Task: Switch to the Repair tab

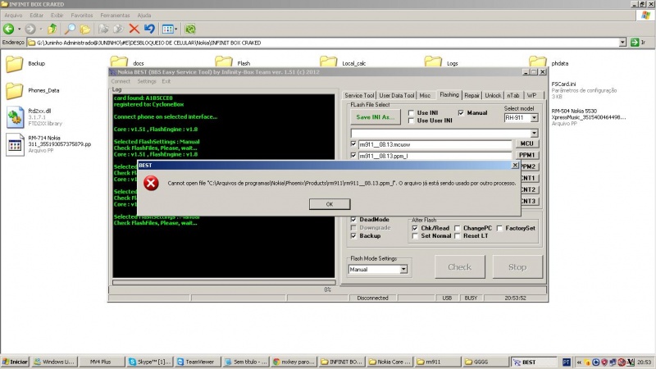Action: pyautogui.click(x=471, y=95)
